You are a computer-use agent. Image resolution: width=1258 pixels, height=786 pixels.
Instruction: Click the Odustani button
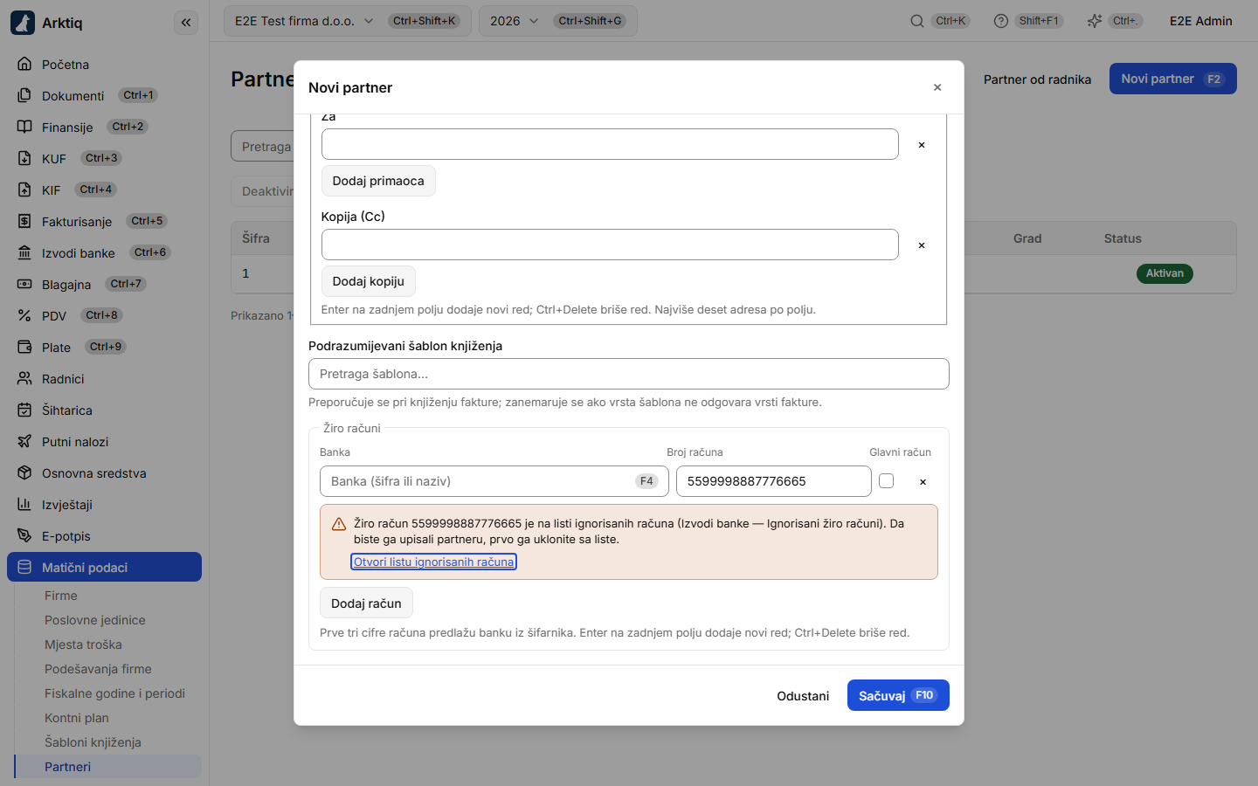803,695
